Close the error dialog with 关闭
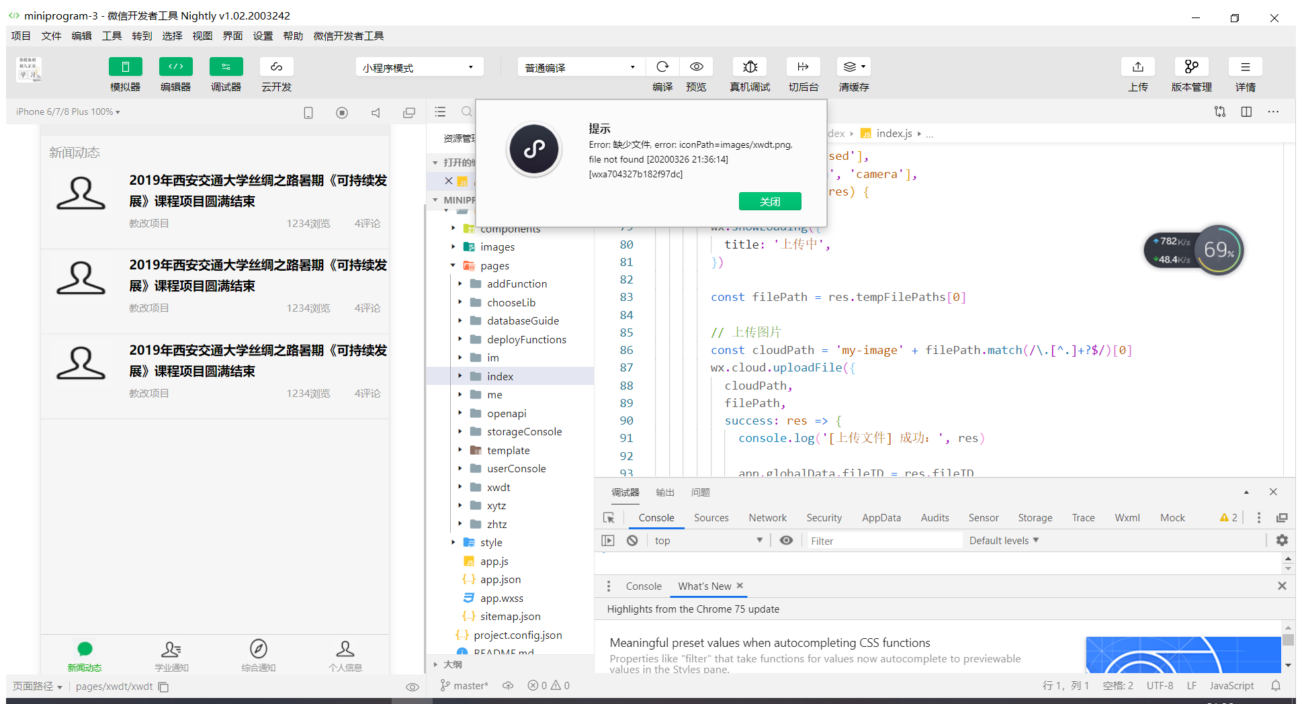Viewport: 1302px width, 704px height. tap(770, 202)
